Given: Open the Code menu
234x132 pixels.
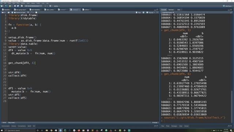Looking at the screenshot, I should (x=9, y=3).
